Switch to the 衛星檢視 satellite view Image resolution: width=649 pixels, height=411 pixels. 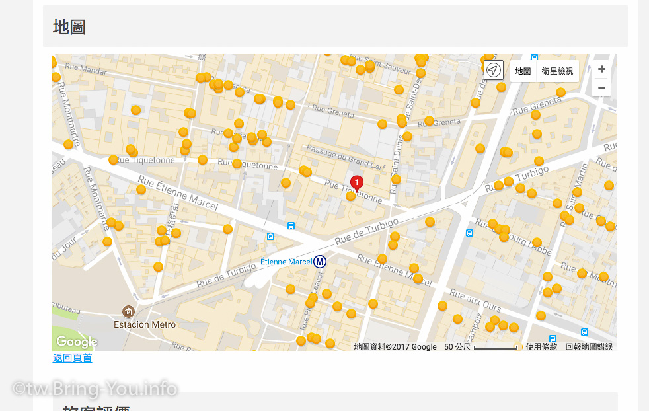557,71
